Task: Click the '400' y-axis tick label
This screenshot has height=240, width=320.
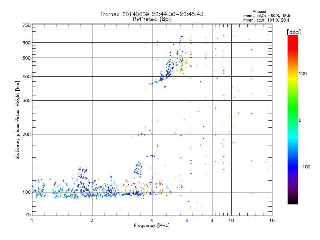Action: click(x=26, y=77)
